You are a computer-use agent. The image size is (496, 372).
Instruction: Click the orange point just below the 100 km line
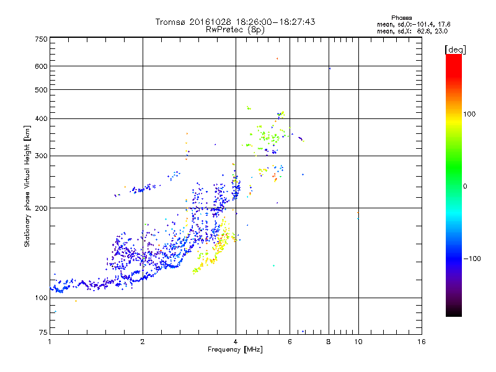(x=76, y=301)
